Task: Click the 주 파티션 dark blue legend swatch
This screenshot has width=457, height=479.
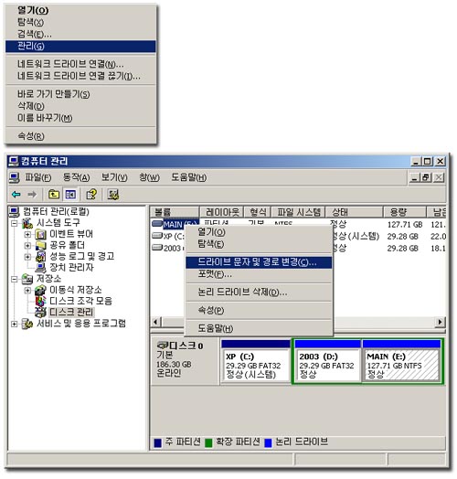Action: (157, 443)
